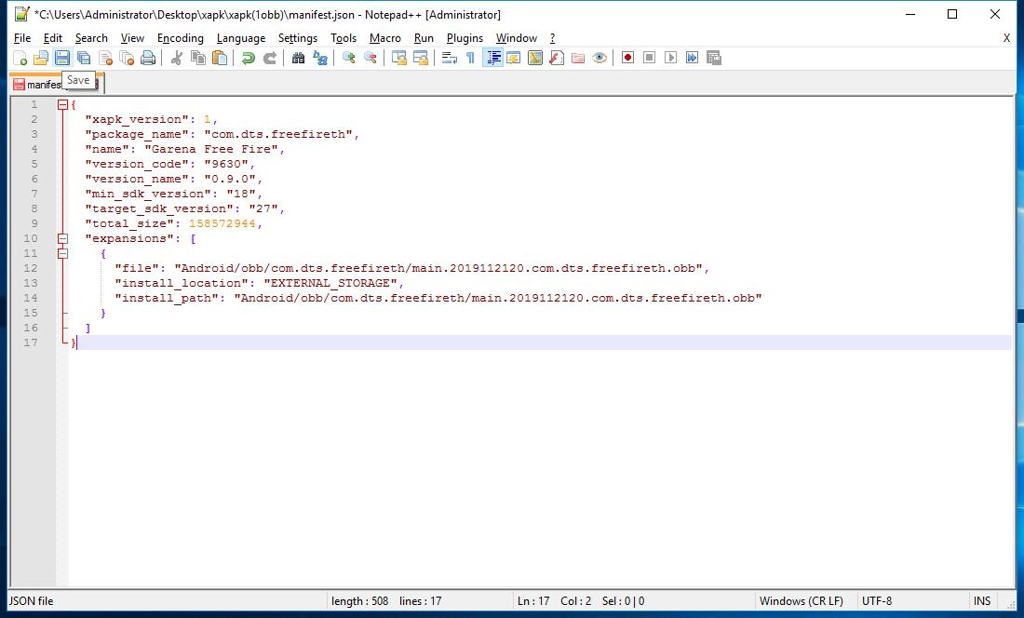Play the recorded macro with the playback icon
This screenshot has height=618, width=1024.
[672, 57]
